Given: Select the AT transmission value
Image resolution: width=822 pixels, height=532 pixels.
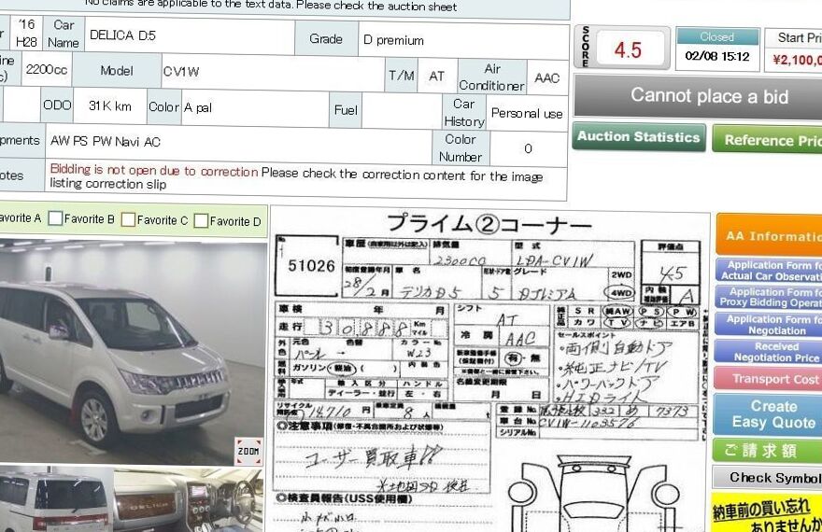Looking at the screenshot, I should coord(436,77).
